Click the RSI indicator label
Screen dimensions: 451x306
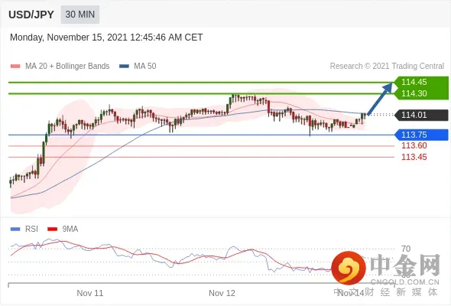pyautogui.click(x=31, y=229)
